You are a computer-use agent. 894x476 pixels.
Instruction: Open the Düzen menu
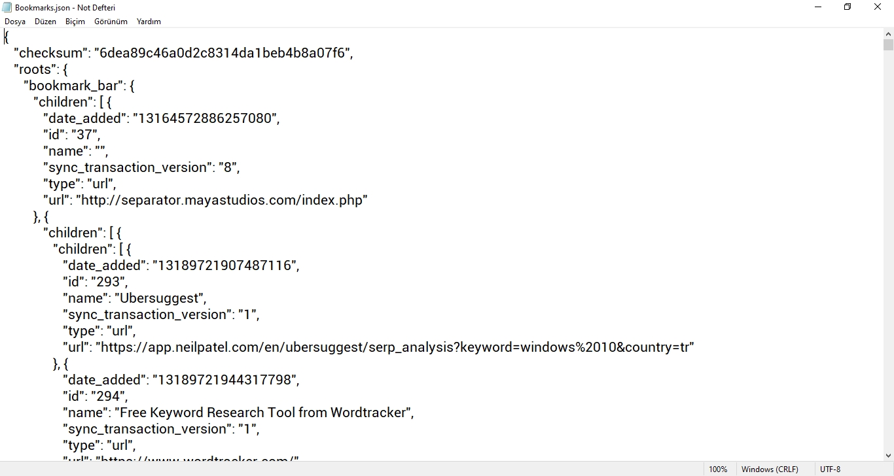(x=45, y=21)
